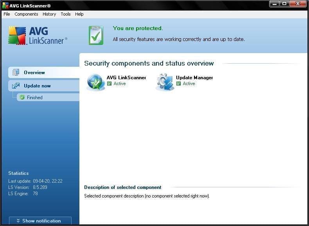Click the Update Manager Active checkbox indicator

click(x=179, y=84)
